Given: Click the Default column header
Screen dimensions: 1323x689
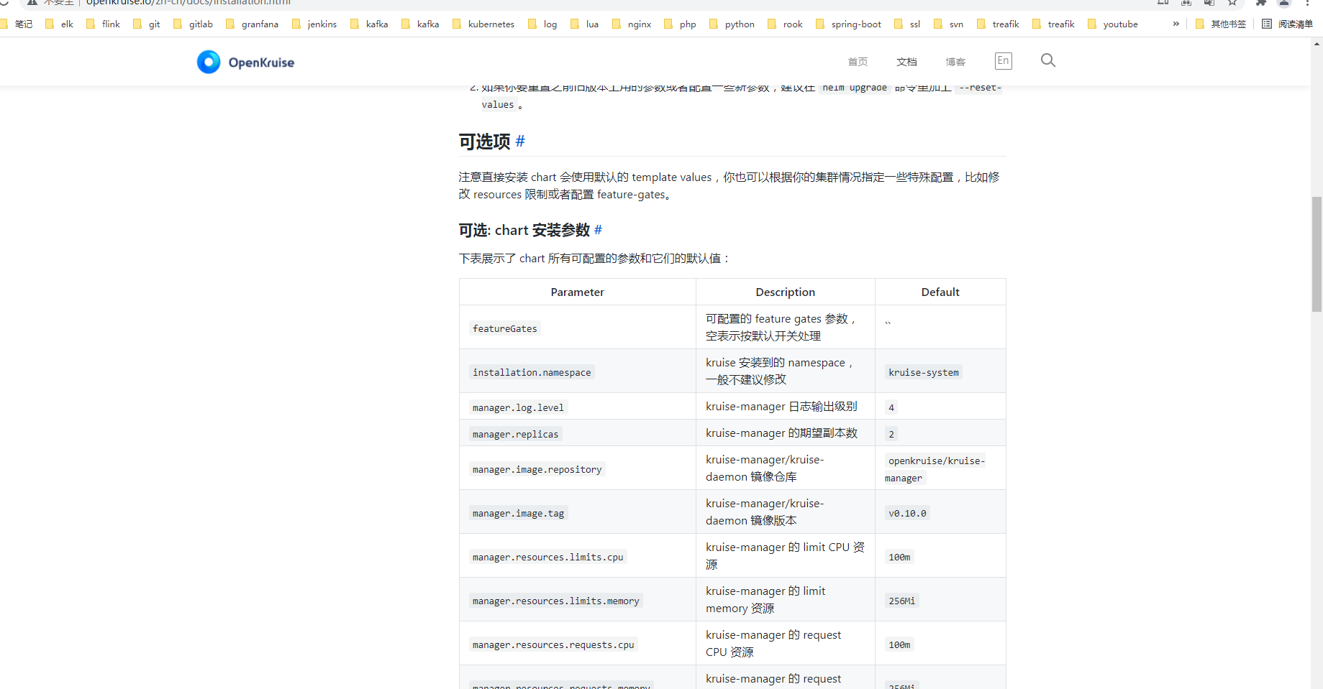Looking at the screenshot, I should coord(940,292).
